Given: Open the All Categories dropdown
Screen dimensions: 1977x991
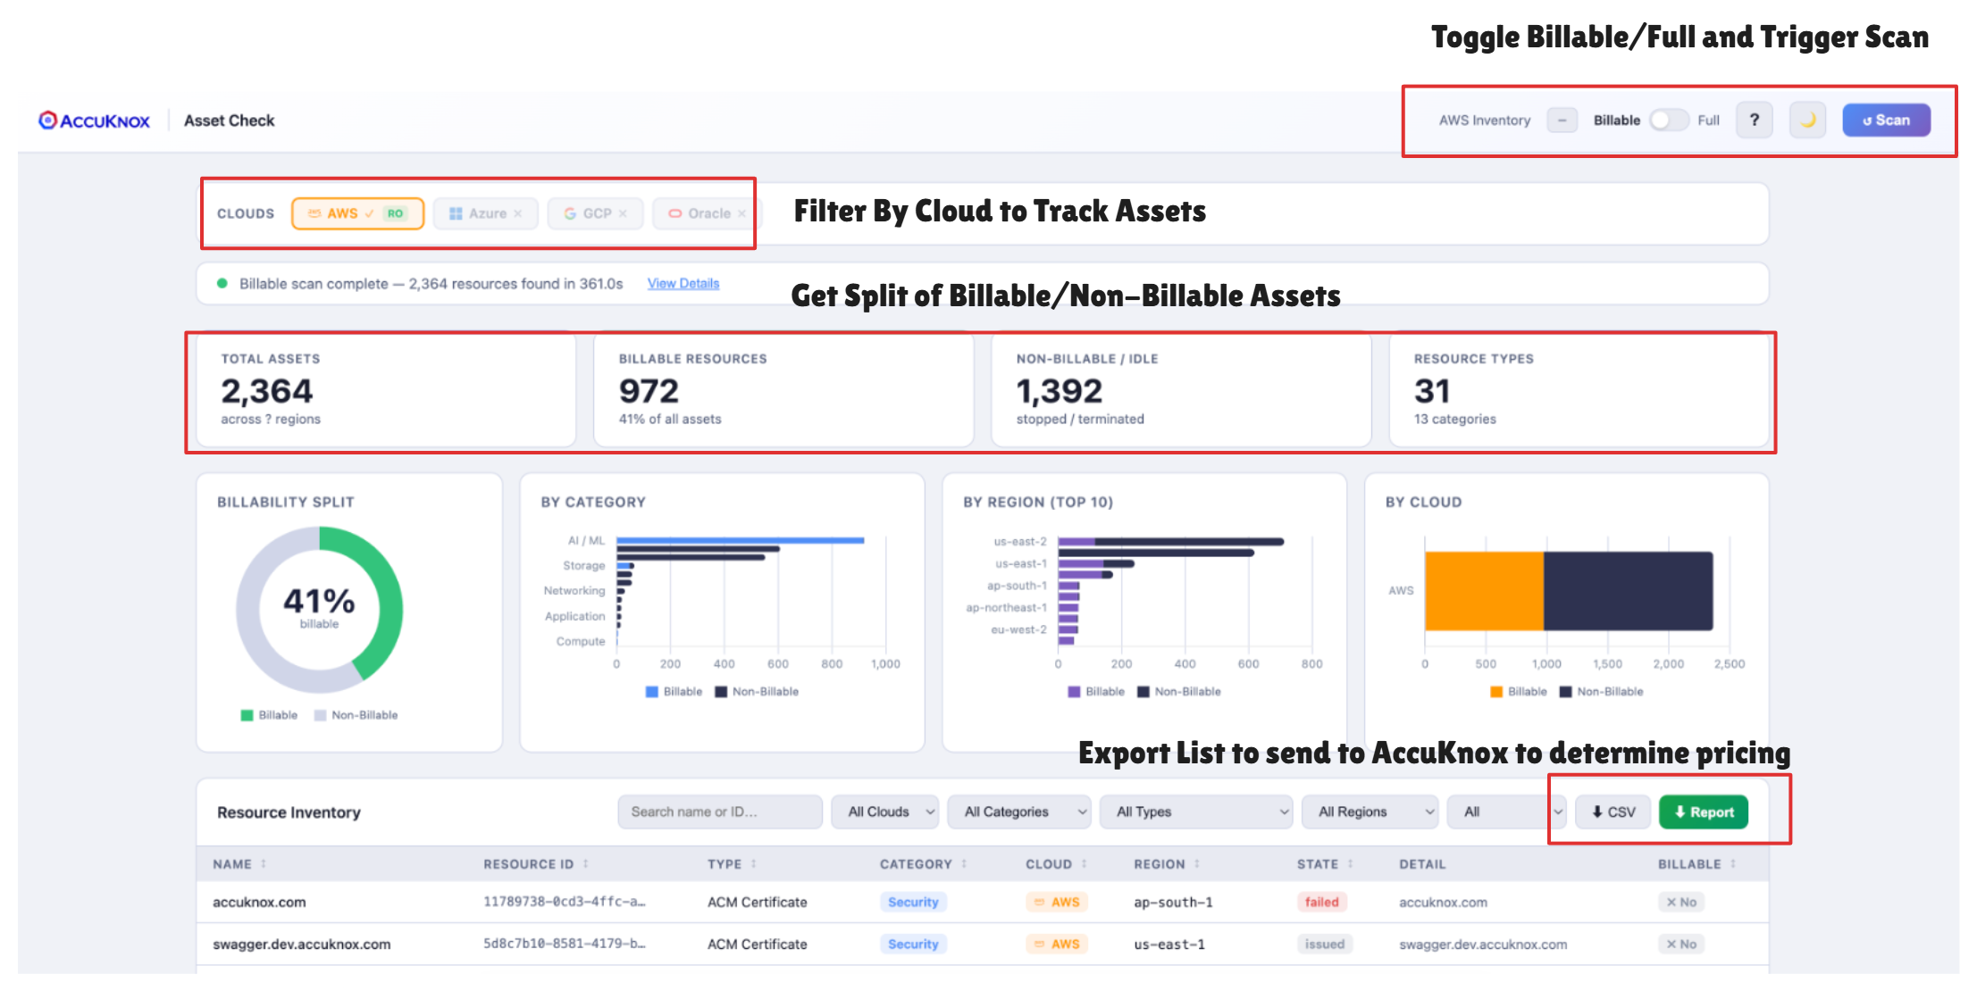Looking at the screenshot, I should [x=1019, y=812].
